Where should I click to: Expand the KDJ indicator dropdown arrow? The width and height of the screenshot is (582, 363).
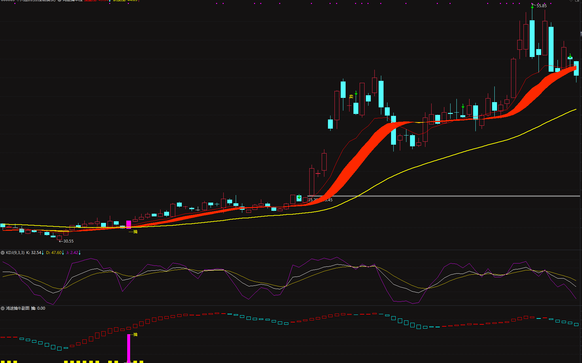tap(3, 253)
